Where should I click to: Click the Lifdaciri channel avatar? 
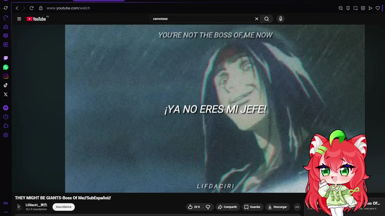coord(19,207)
